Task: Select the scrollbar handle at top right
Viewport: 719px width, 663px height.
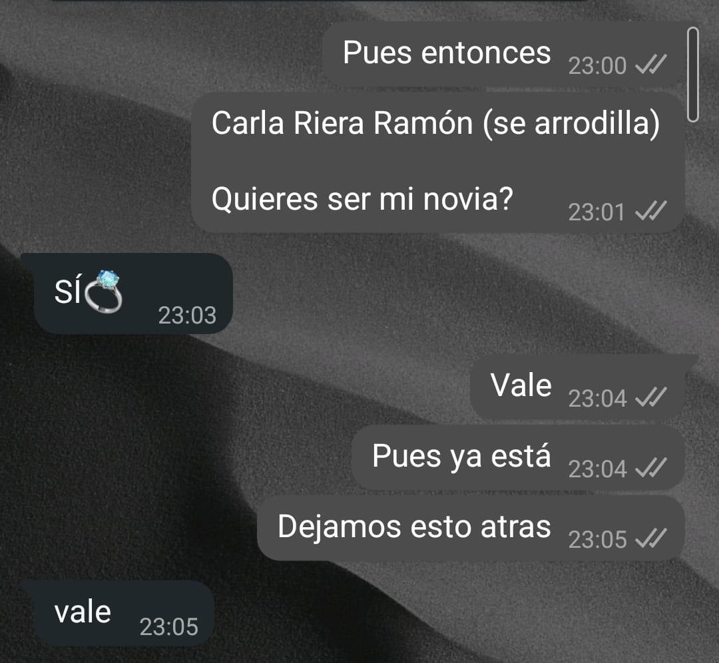Action: point(693,75)
